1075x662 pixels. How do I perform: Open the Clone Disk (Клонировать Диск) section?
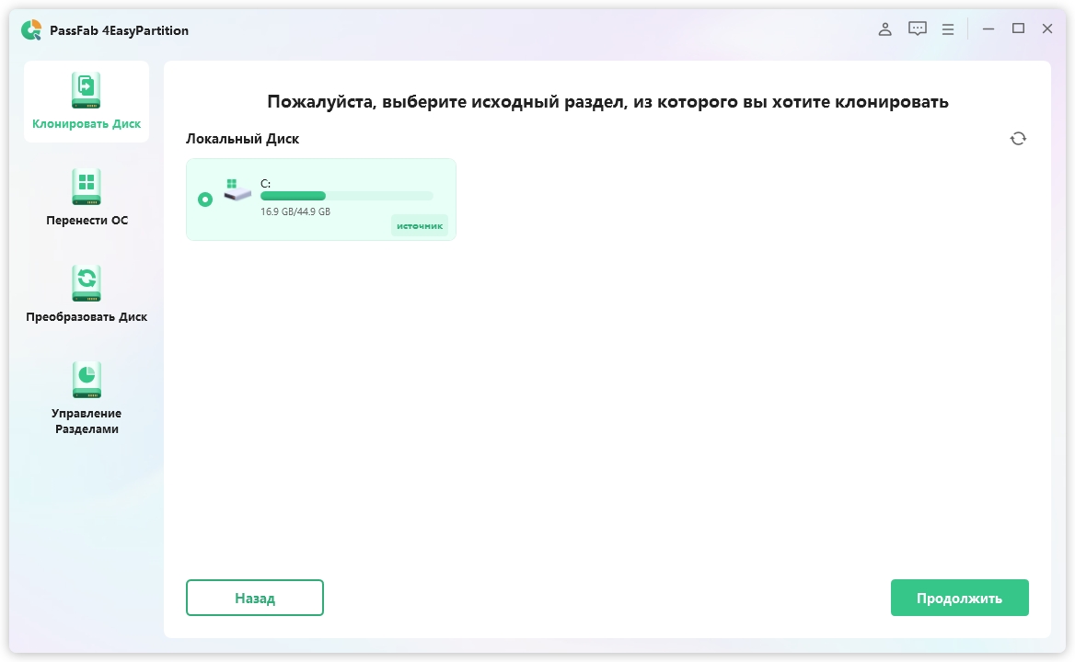click(x=87, y=101)
